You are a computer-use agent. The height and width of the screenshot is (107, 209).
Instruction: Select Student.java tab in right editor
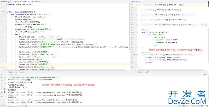coord(137,2)
